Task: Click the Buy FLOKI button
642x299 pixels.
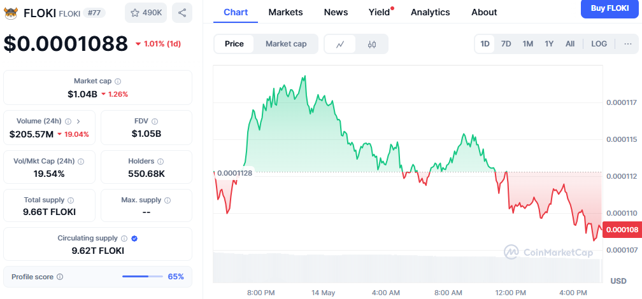Action: [x=610, y=8]
